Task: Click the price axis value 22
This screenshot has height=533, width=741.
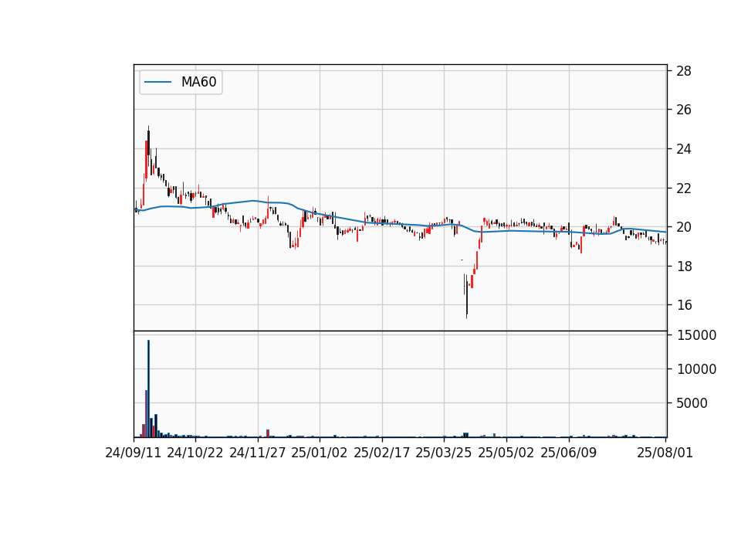Action: click(x=684, y=188)
